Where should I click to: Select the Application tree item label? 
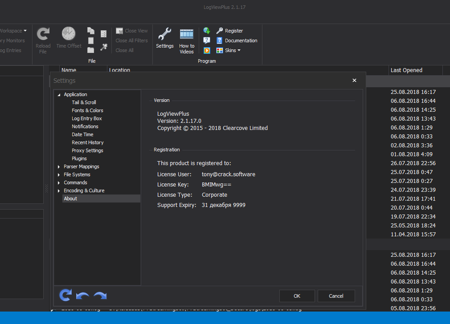pyautogui.click(x=75, y=94)
